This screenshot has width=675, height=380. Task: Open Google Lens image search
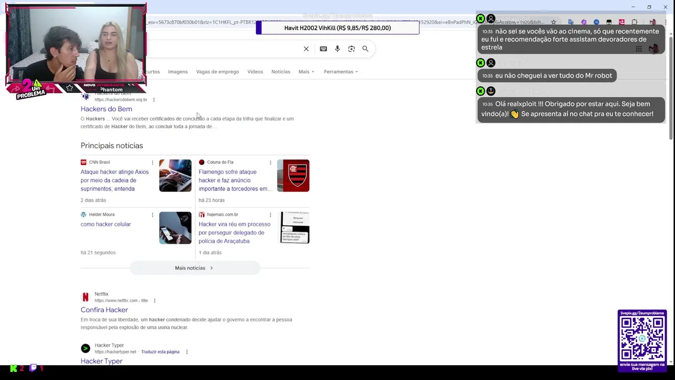click(351, 49)
